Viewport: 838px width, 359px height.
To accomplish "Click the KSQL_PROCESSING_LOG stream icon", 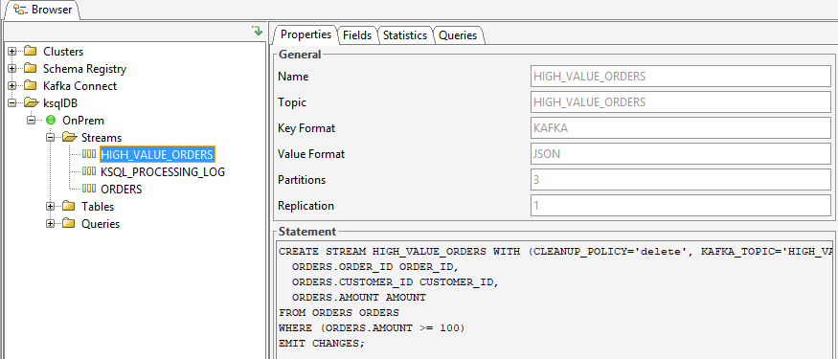I will coord(89,171).
